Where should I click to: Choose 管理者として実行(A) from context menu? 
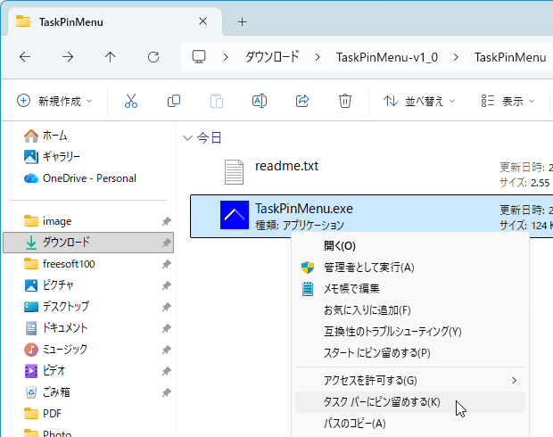tap(368, 267)
